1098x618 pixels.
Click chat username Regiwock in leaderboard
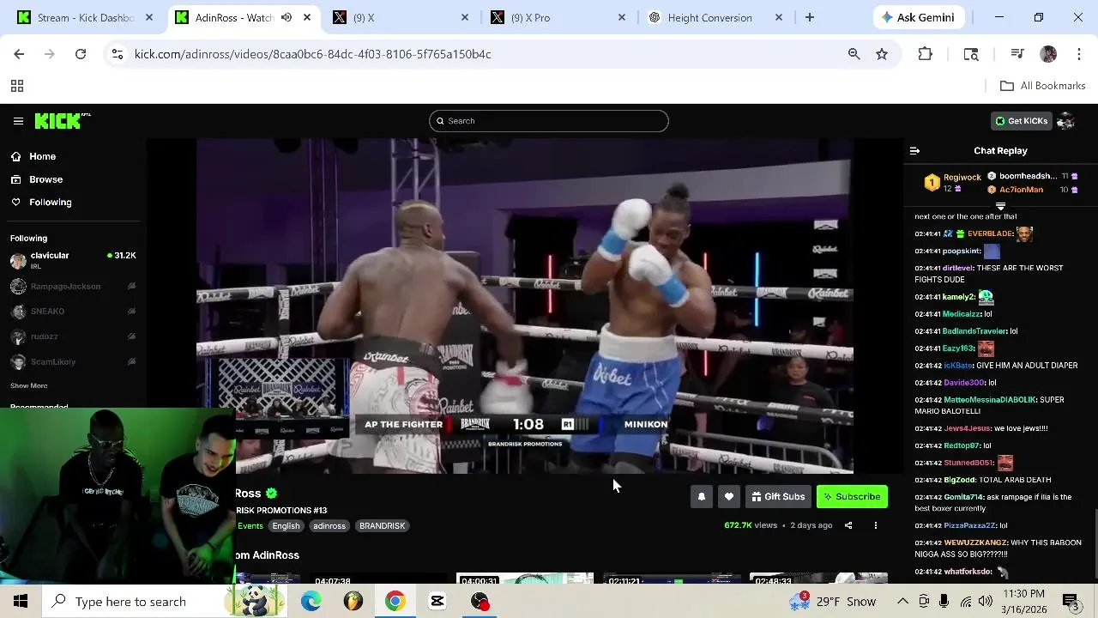point(962,177)
